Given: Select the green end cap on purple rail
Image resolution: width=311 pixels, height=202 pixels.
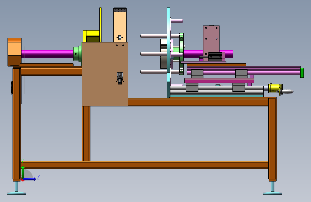Looking at the screenshot, I should click(x=302, y=73).
